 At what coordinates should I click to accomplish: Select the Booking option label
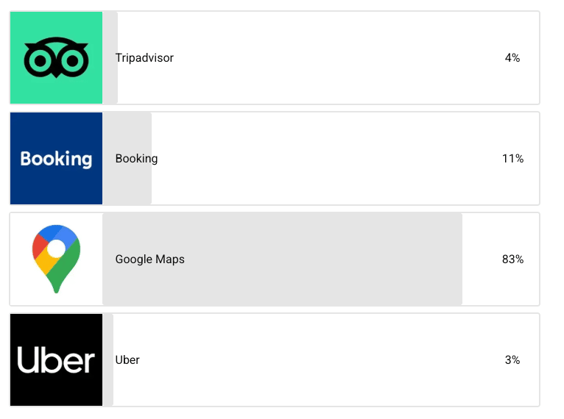point(136,158)
